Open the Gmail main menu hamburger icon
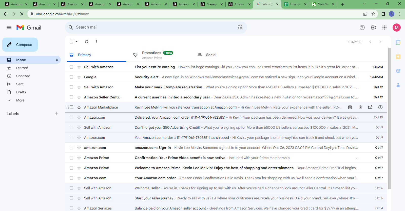This screenshot has height=211, width=405. [x=9, y=28]
